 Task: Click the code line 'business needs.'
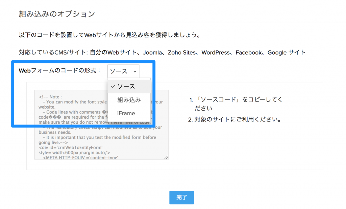pyautogui.click(x=55, y=132)
